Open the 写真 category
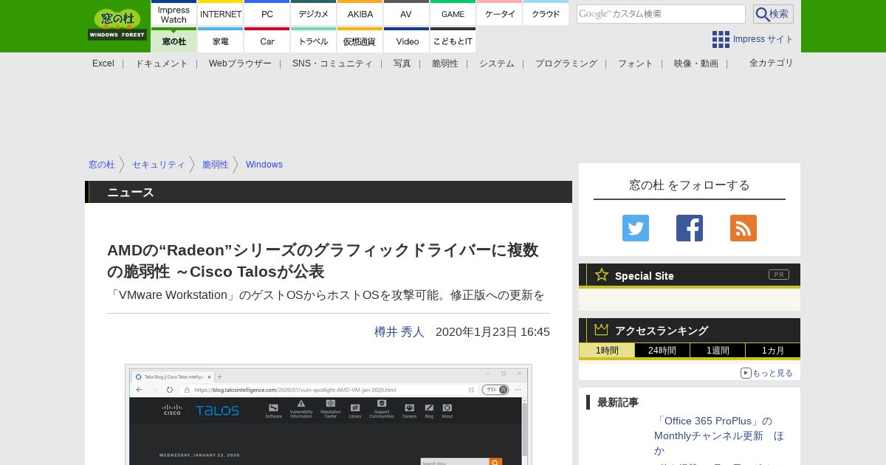 402,63
